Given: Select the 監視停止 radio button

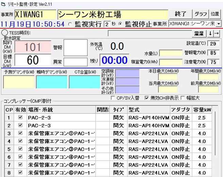Looking at the screenshot, I should (121, 24).
